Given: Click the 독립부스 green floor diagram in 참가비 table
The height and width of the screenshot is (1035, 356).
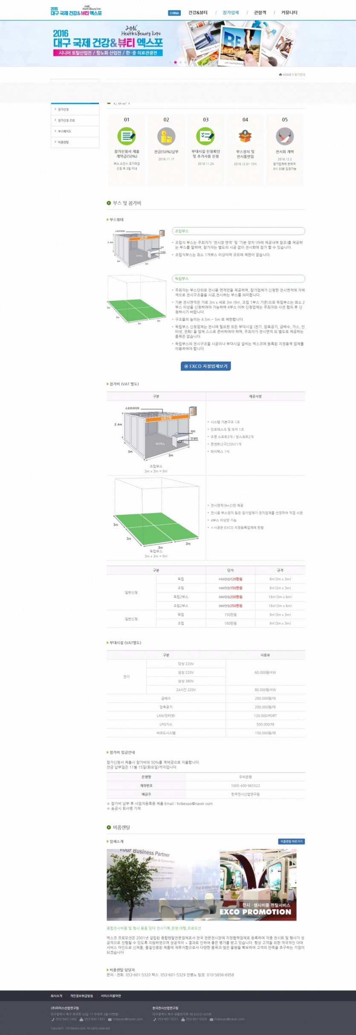Looking at the screenshot, I should [x=156, y=513].
